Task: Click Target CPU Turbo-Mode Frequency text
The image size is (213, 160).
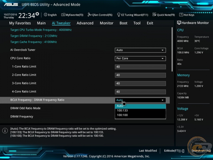Action: click(x=41, y=30)
